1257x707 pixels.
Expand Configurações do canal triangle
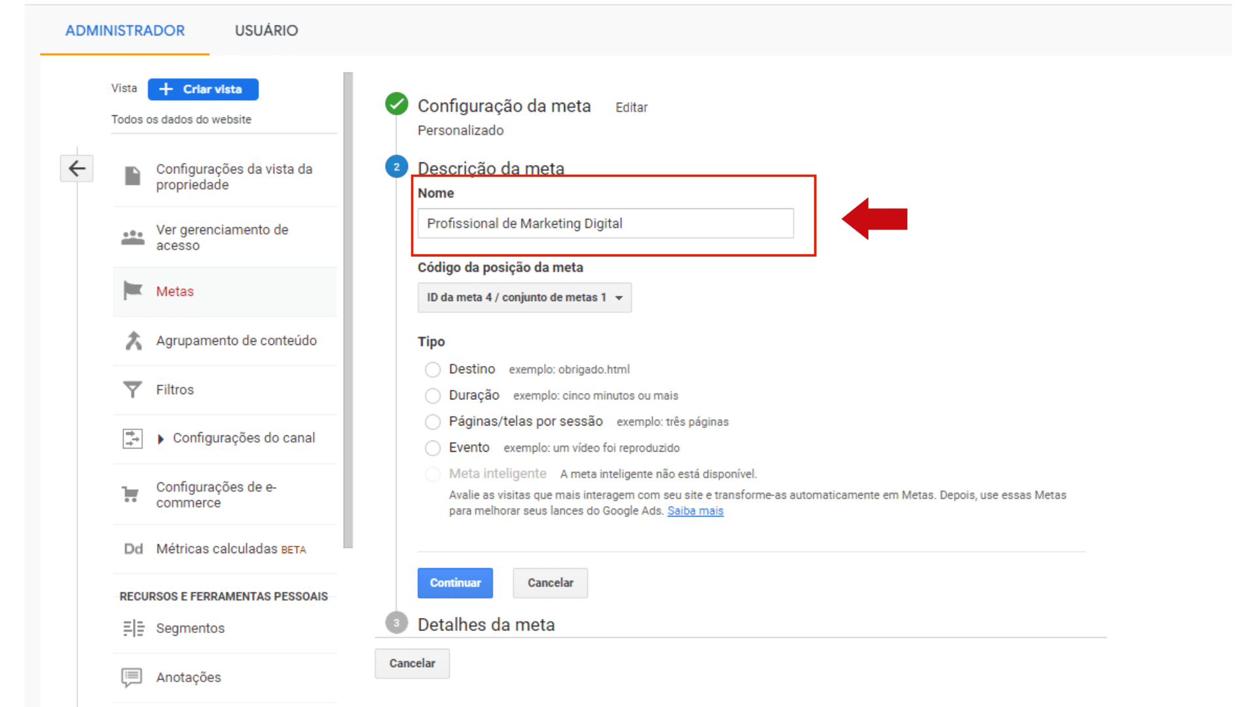[160, 439]
